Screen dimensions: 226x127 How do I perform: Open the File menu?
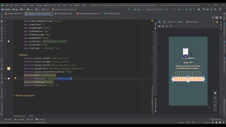pyautogui.click(x=7, y=5)
